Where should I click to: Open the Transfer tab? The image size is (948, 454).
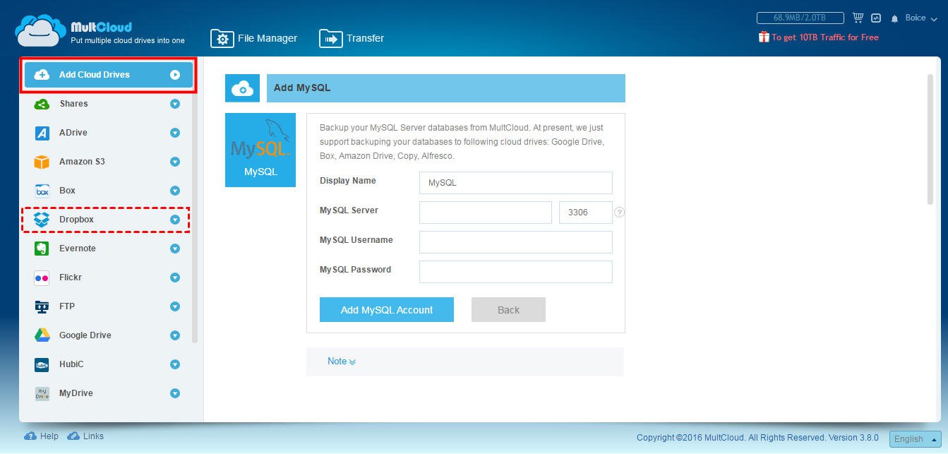(352, 38)
